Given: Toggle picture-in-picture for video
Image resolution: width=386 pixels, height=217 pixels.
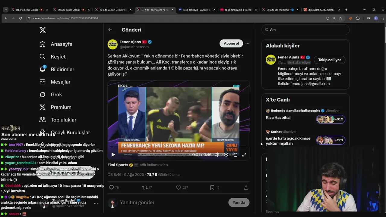Looking at the screenshot, I should tap(235, 155).
